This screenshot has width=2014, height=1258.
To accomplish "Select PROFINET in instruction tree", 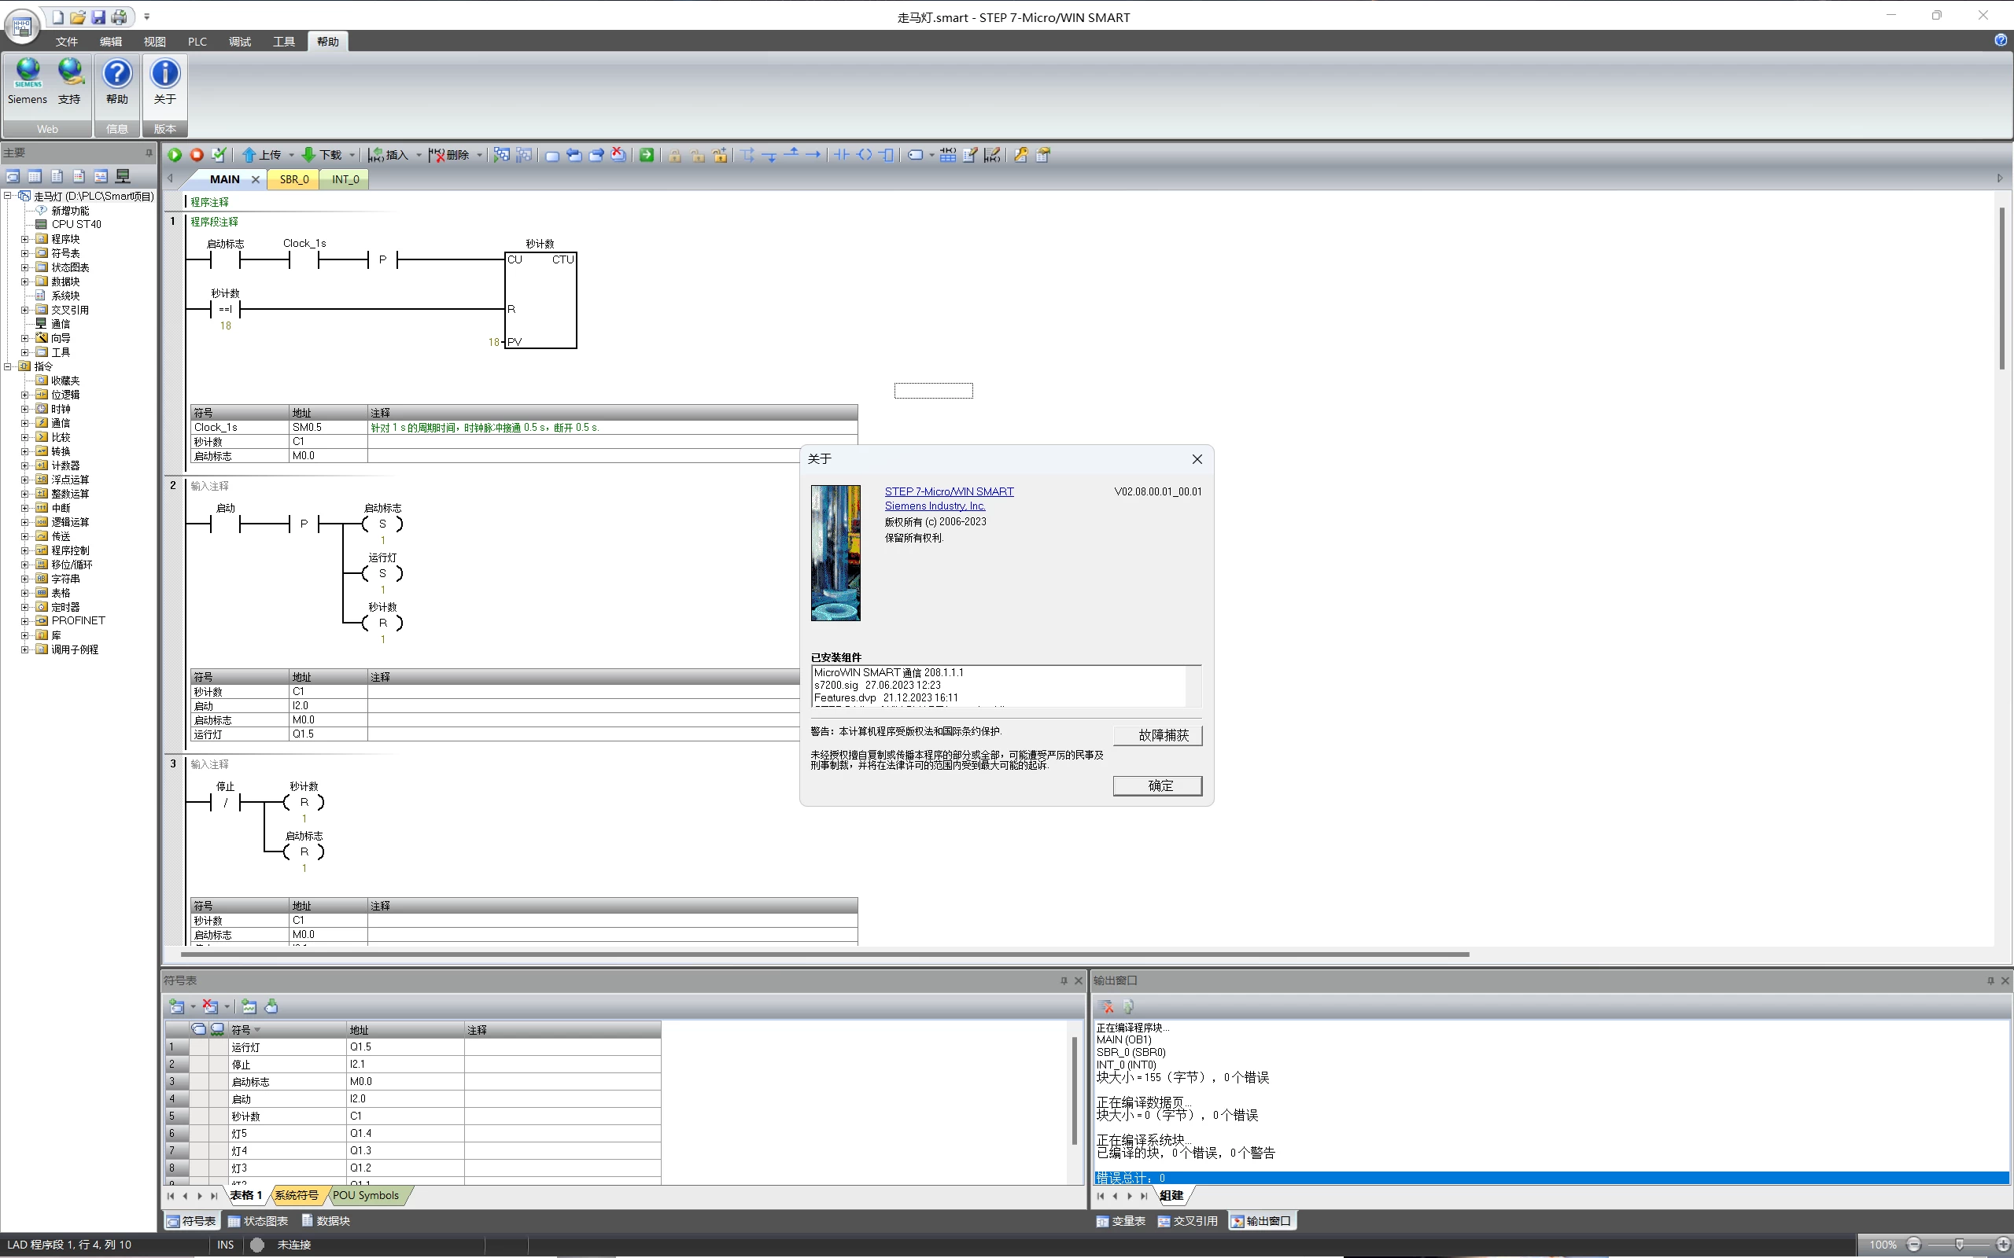I will tap(78, 620).
